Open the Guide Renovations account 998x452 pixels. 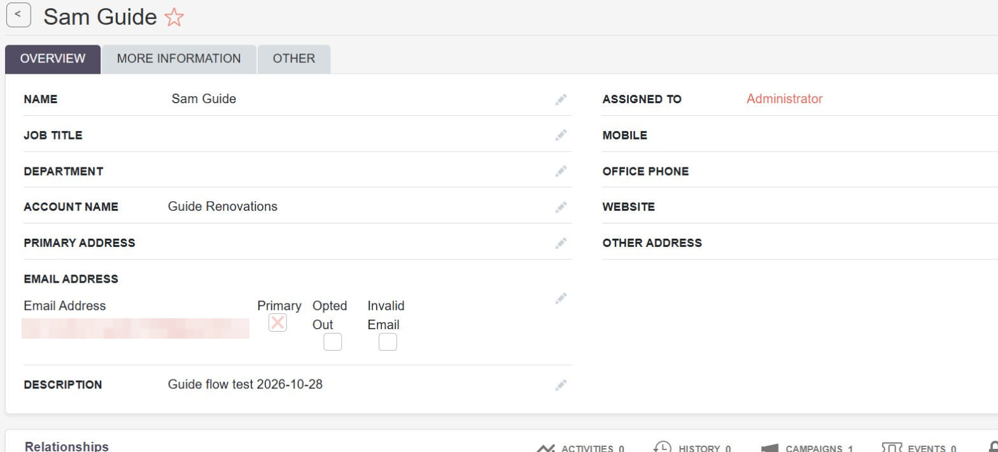[223, 206]
